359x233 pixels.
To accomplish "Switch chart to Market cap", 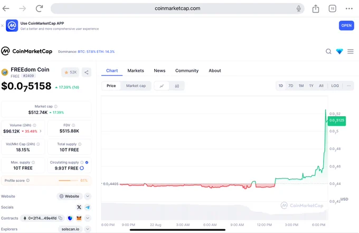I will [x=136, y=86].
